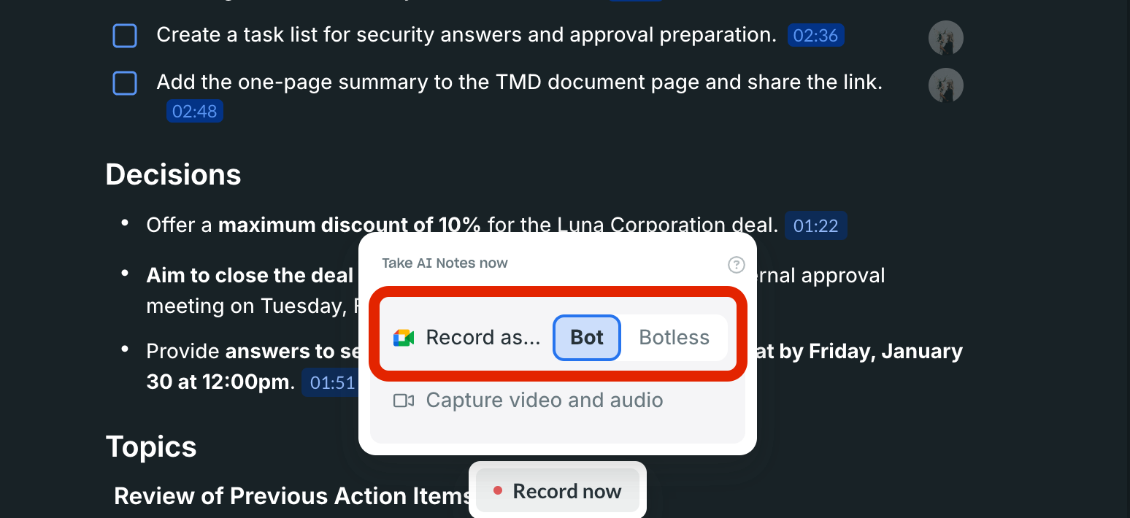The image size is (1130, 518).
Task: Click the video camera icon
Action: click(x=404, y=401)
